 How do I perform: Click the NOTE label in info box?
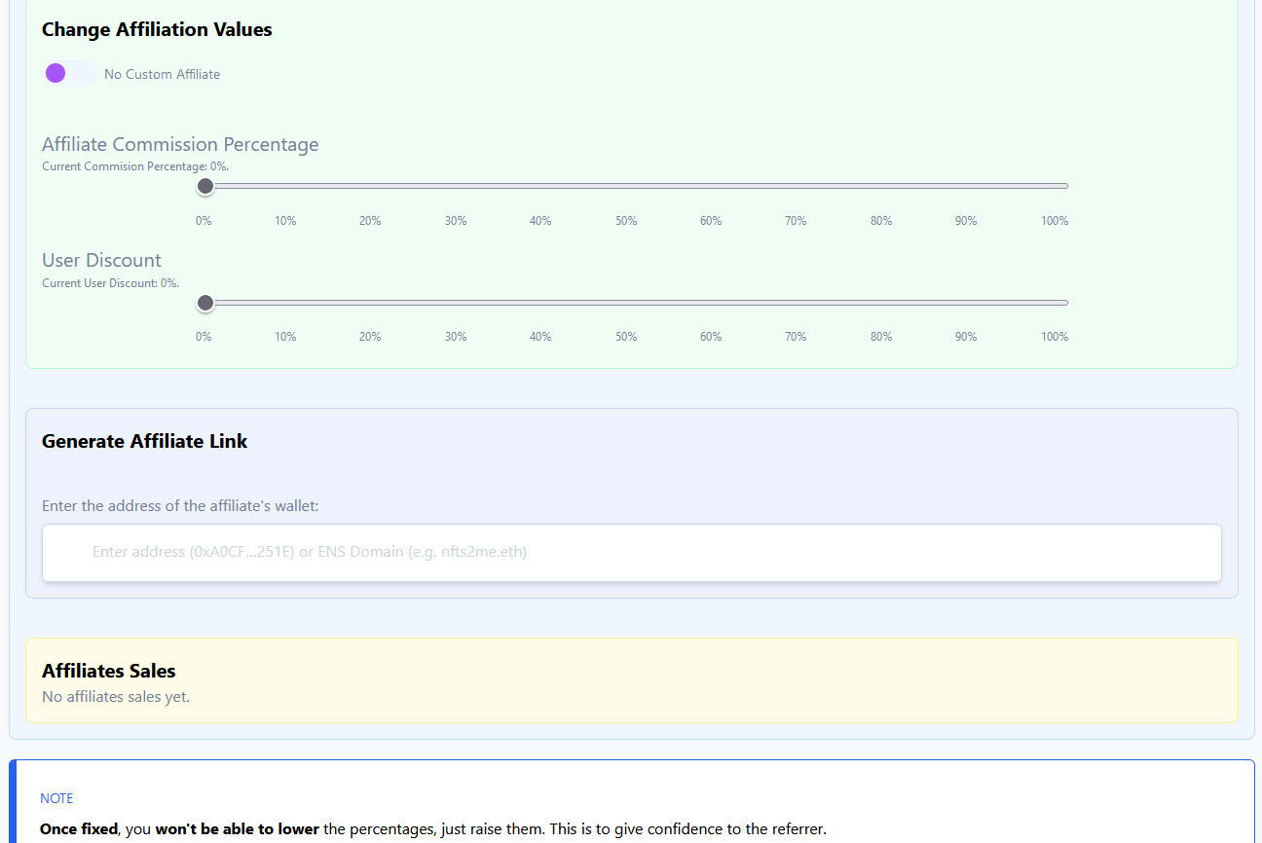coord(56,798)
